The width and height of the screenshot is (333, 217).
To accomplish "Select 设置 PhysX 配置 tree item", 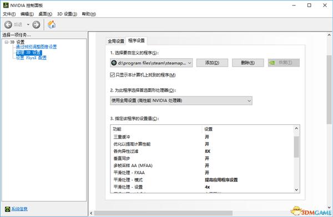I will (31, 58).
